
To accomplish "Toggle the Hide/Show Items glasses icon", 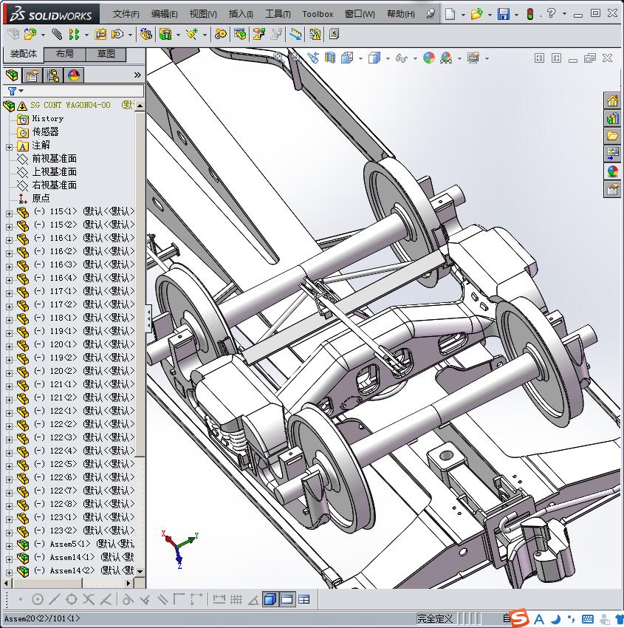I will [x=401, y=58].
